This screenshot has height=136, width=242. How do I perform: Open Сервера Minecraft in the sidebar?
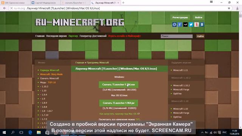tap(50, 70)
